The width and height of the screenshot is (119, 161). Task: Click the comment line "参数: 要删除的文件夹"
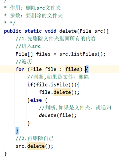tap(36, 16)
